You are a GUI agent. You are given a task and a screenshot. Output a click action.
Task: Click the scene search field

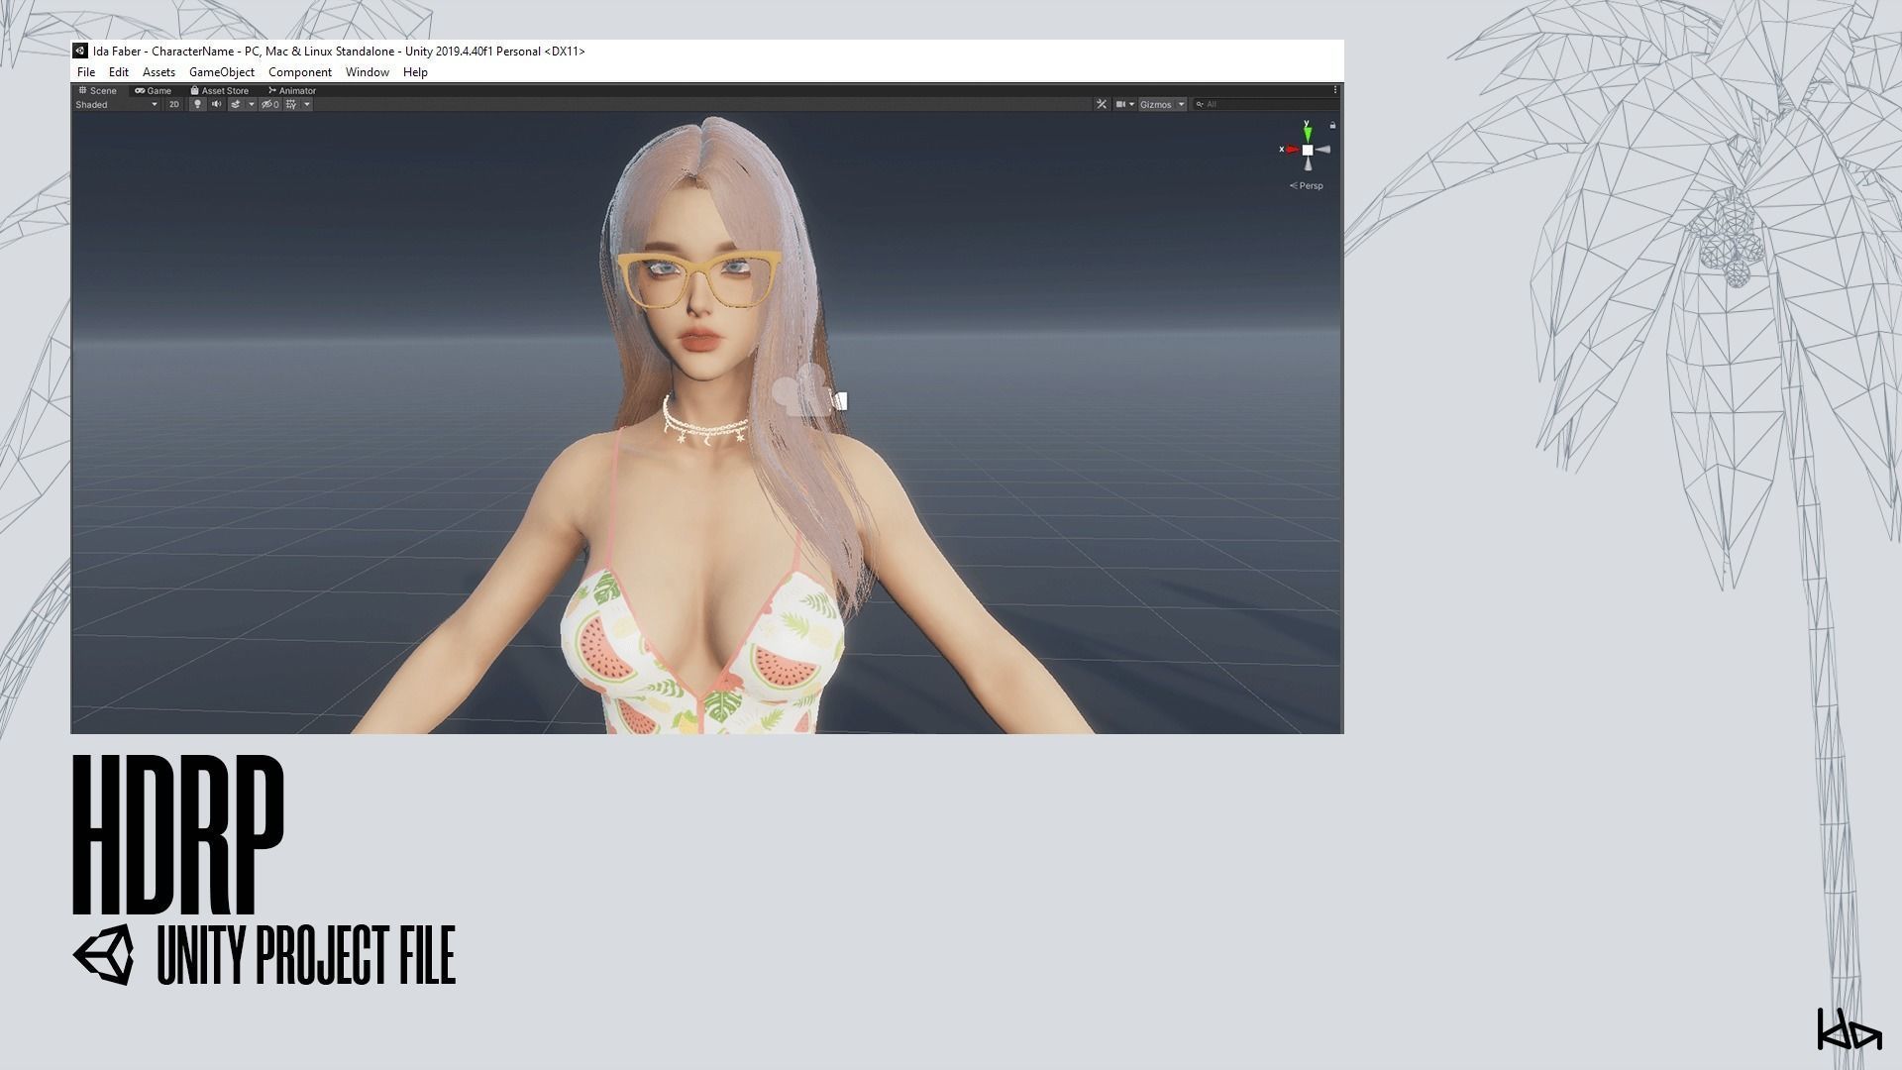1266,104
